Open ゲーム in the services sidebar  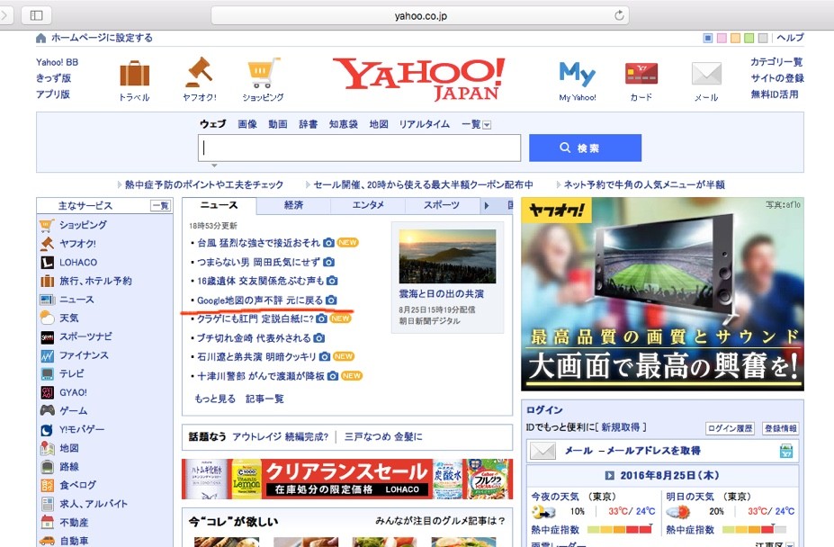tap(74, 411)
